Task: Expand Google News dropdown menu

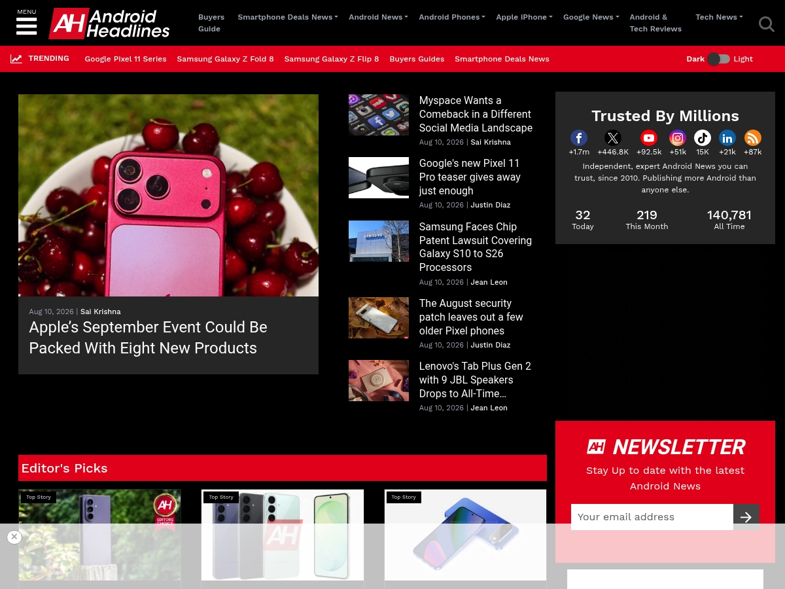Action: click(x=591, y=17)
